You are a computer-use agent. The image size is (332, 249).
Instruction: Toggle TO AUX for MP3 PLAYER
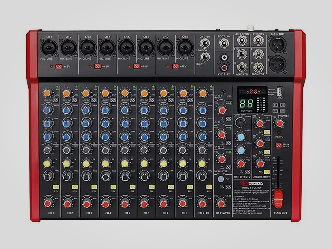click(228, 167)
